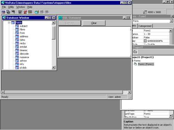The height and width of the screenshot is (130, 174).
Task: Click the field icon beside subject
Action: click(x=17, y=26)
